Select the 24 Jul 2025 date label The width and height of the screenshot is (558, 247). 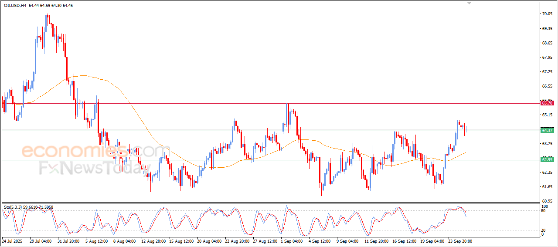tap(12, 241)
